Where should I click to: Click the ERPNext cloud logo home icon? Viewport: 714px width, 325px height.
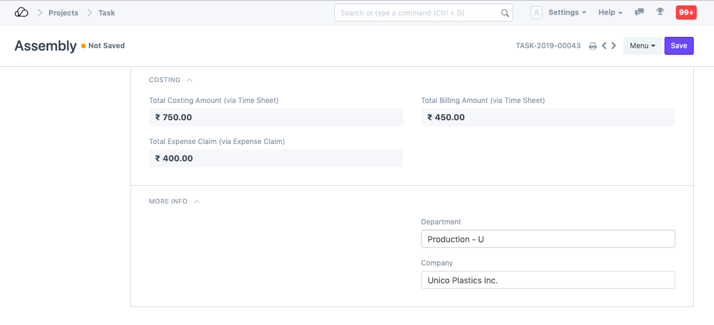21,12
